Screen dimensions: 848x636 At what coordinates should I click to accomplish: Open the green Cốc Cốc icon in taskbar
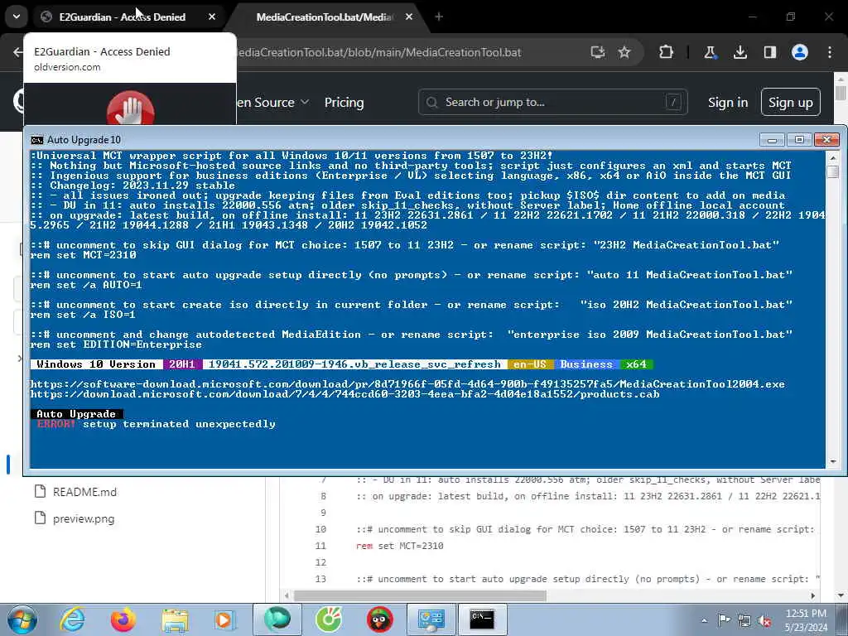pos(329,619)
